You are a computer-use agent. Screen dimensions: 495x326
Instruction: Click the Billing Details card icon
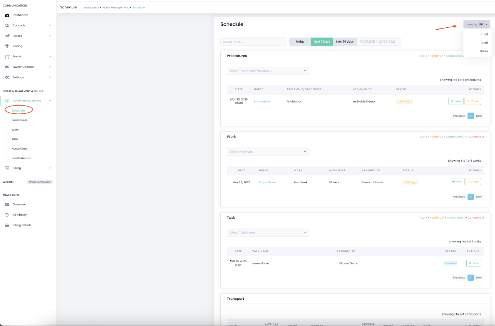pyautogui.click(x=7, y=225)
